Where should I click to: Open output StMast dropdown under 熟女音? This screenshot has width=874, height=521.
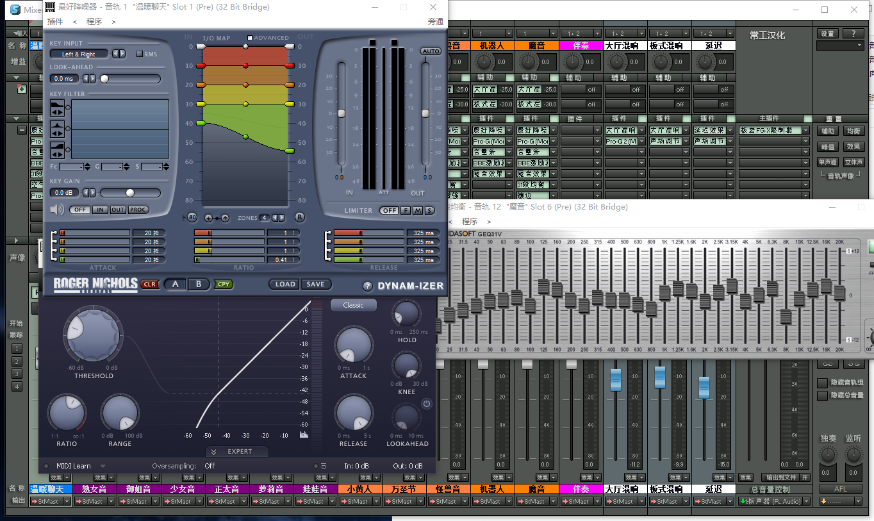click(111, 502)
